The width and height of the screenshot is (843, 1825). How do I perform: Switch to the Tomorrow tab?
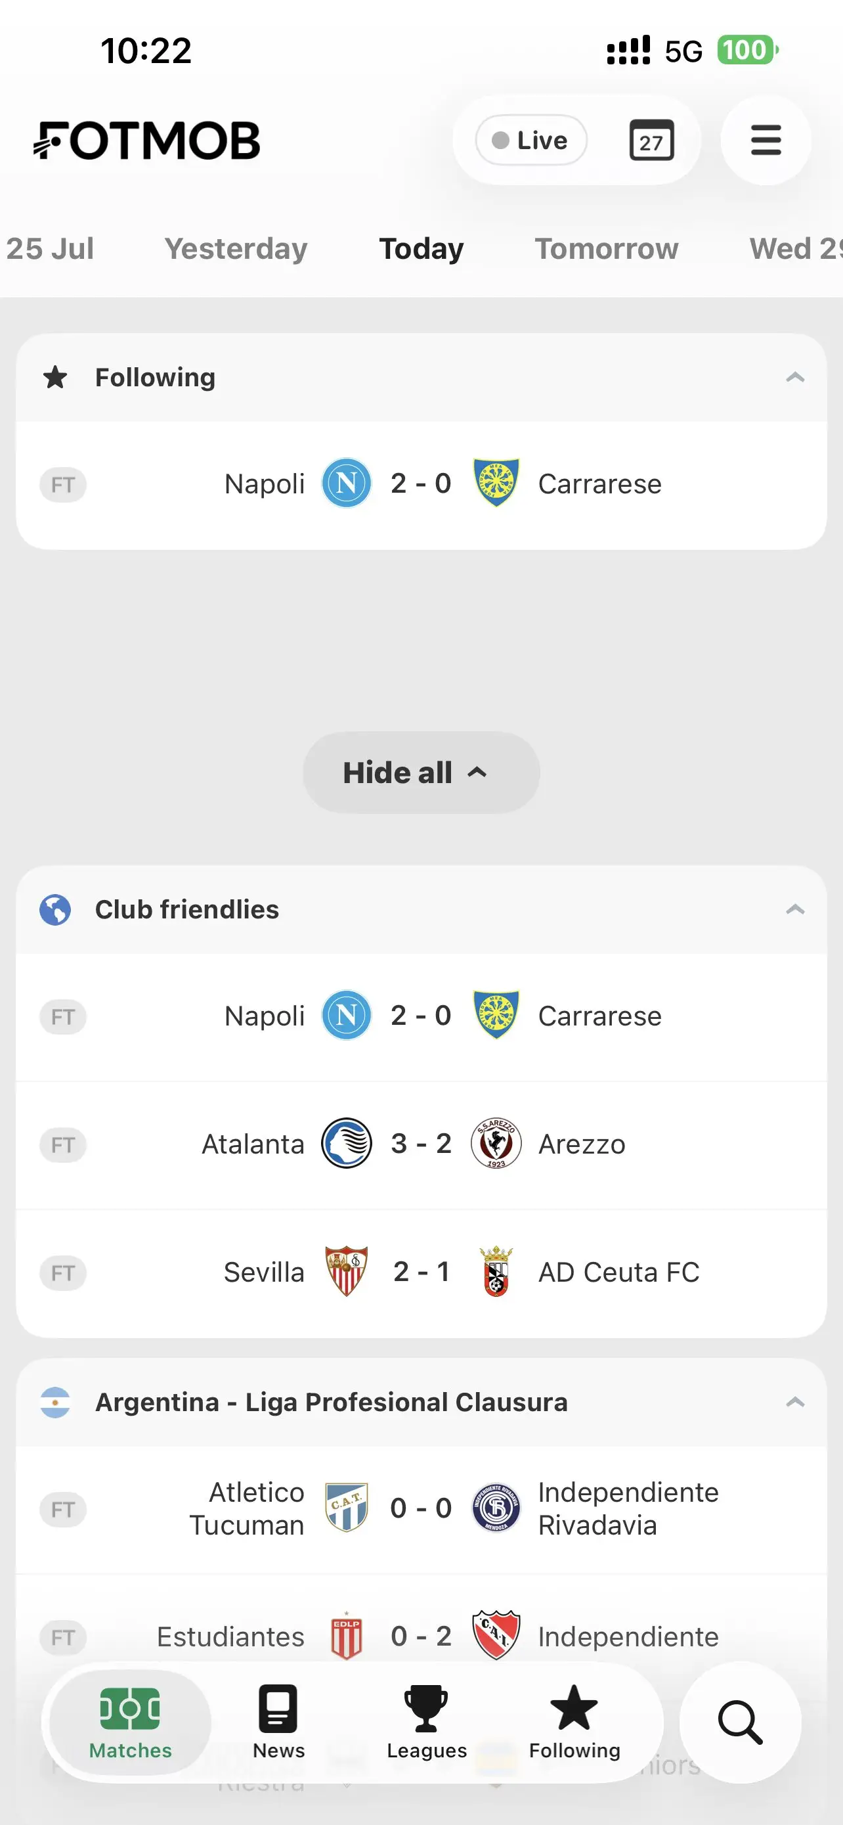pos(607,249)
